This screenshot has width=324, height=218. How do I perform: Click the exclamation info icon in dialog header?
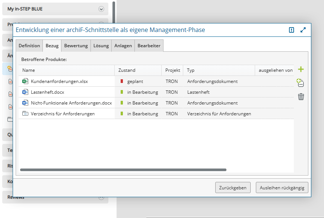[292, 30]
